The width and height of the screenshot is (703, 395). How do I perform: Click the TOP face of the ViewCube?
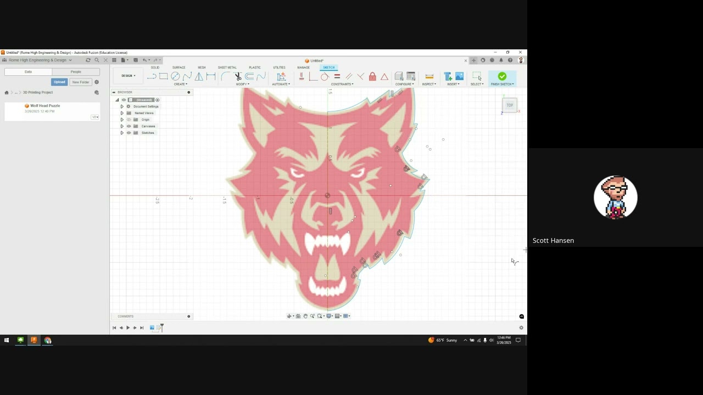510,105
